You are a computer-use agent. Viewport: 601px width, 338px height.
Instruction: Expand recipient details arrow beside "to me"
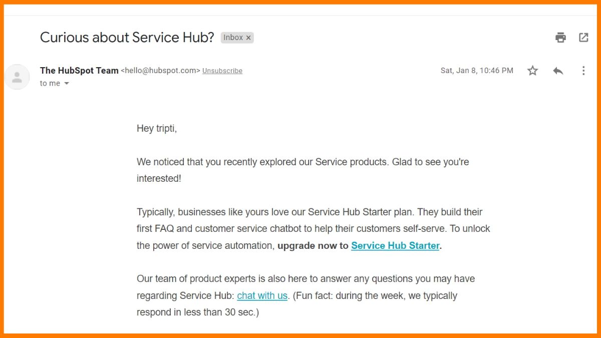pos(67,84)
